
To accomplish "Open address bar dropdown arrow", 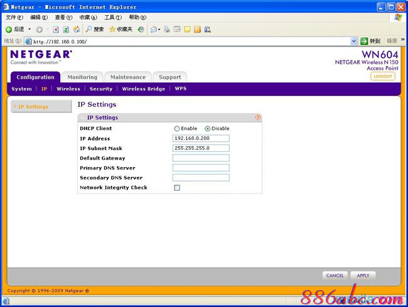I will [353, 41].
